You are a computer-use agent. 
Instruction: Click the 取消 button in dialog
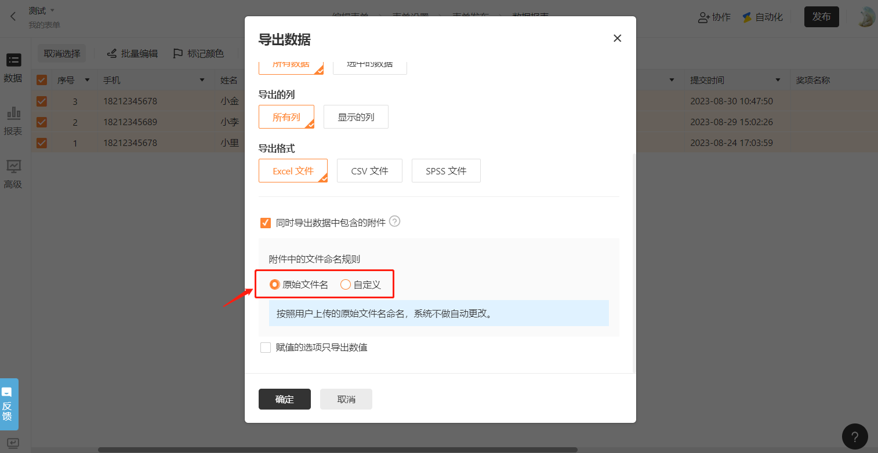click(x=346, y=399)
